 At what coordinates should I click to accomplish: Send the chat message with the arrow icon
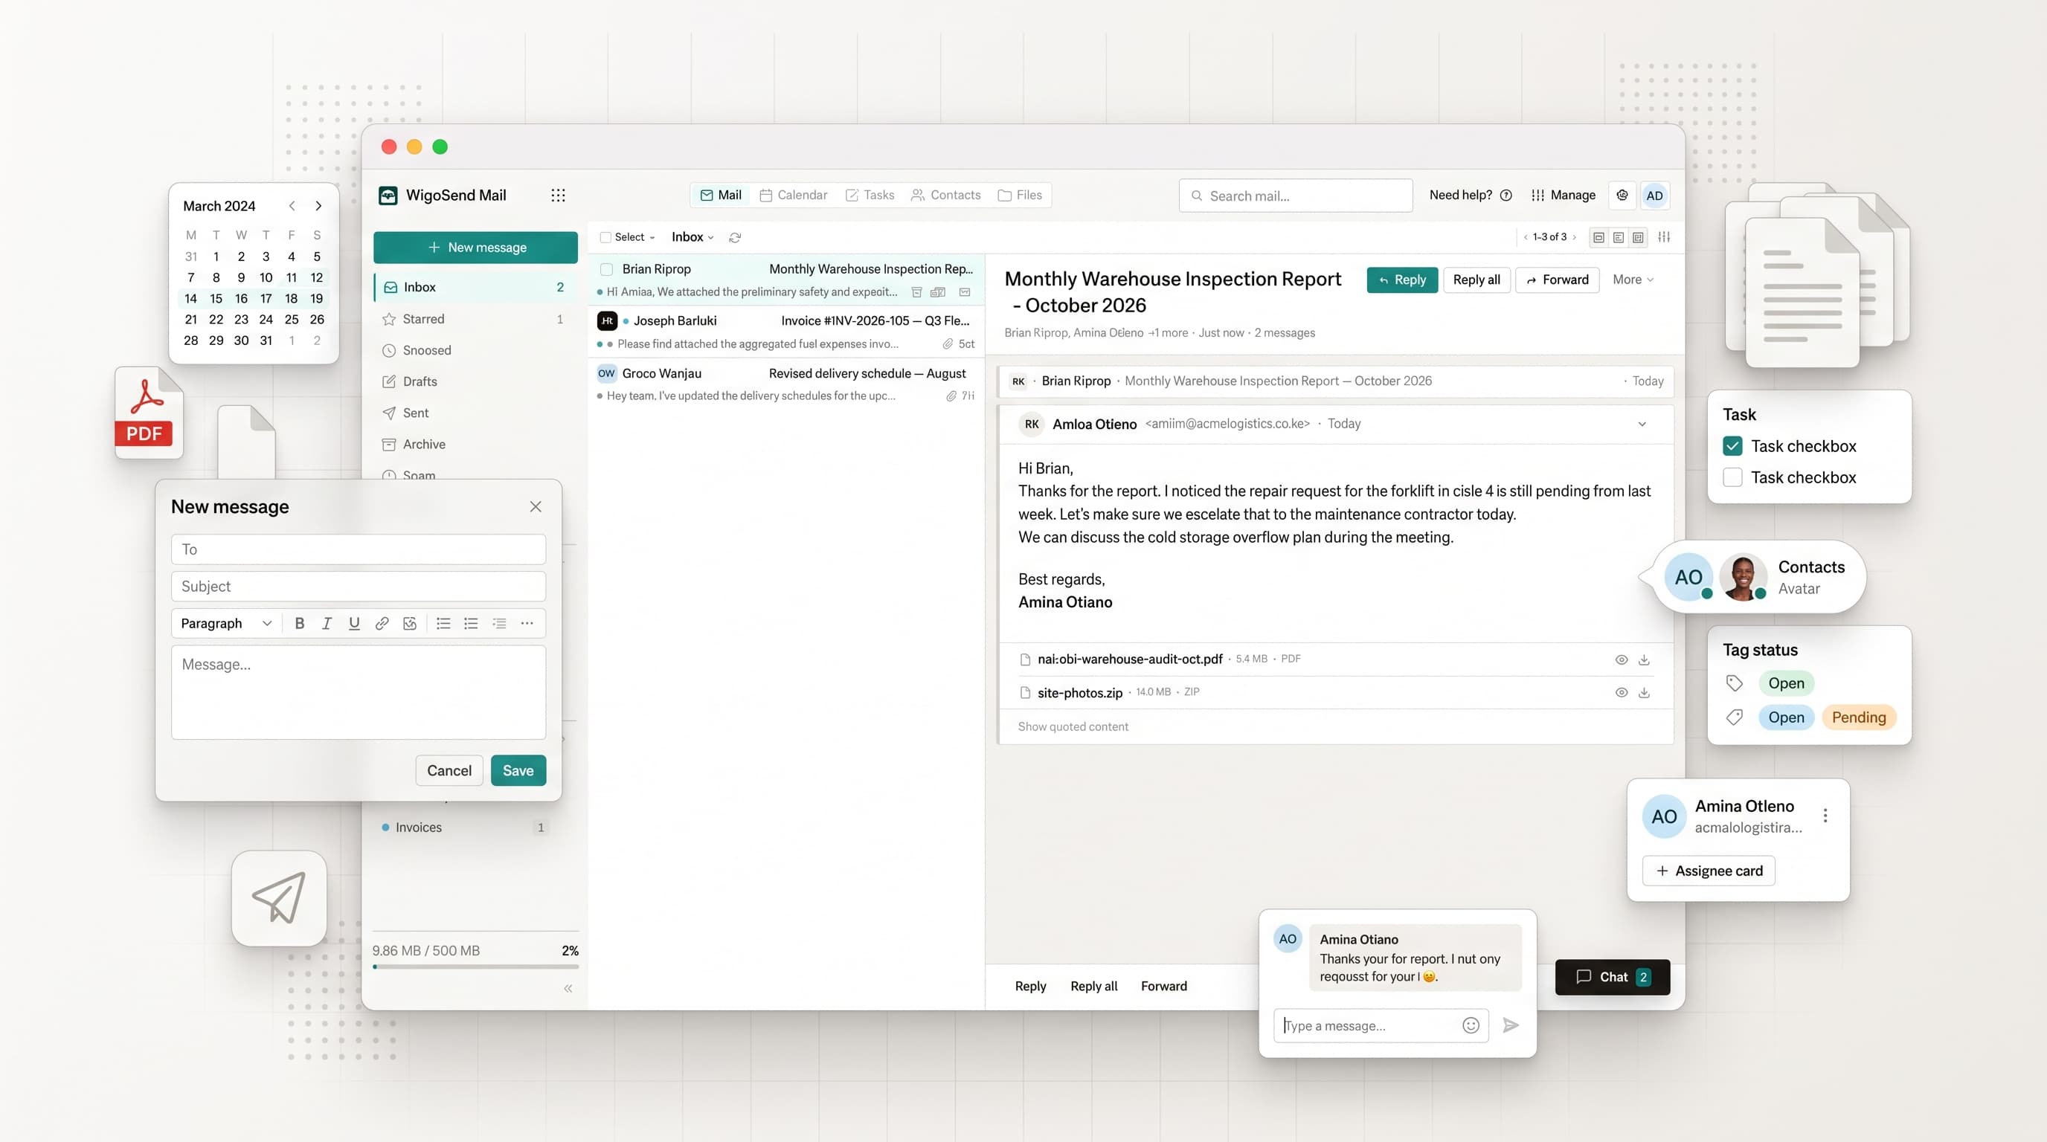click(x=1511, y=1025)
